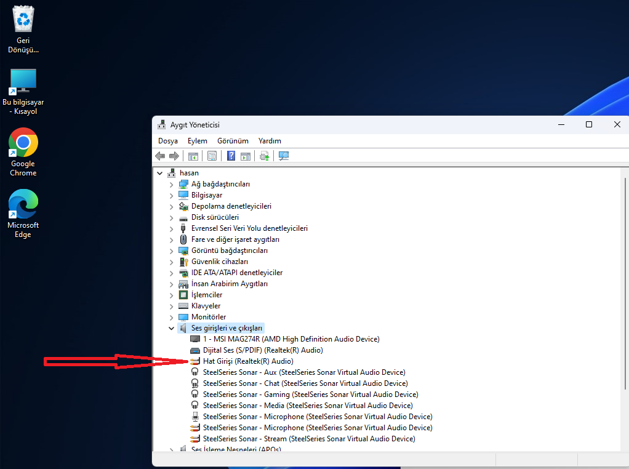Collapse Ses girişleri ve çıkışları chevron
This screenshot has height=469, width=629.
pyautogui.click(x=171, y=328)
